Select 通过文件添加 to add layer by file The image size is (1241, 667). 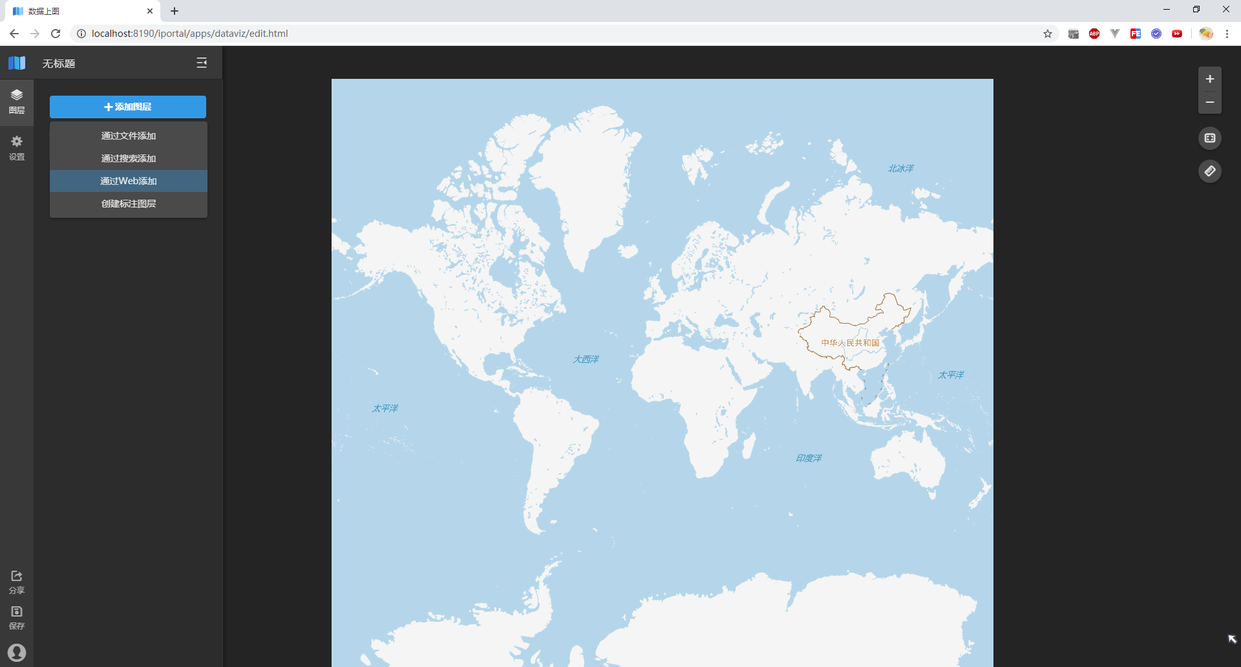(128, 136)
